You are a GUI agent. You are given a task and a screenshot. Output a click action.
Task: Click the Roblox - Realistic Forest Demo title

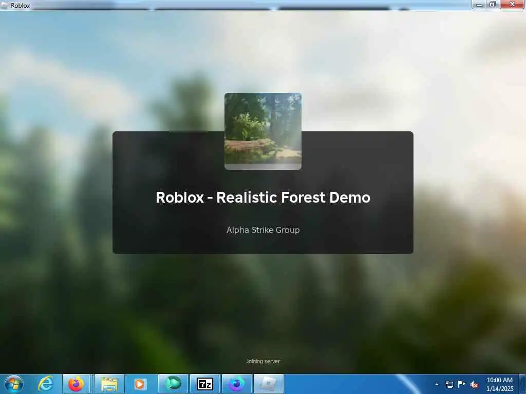(263, 198)
